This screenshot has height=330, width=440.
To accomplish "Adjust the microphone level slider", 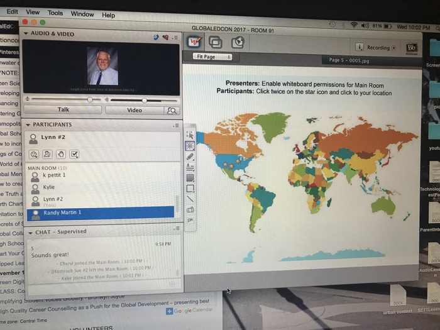I will [x=90, y=99].
